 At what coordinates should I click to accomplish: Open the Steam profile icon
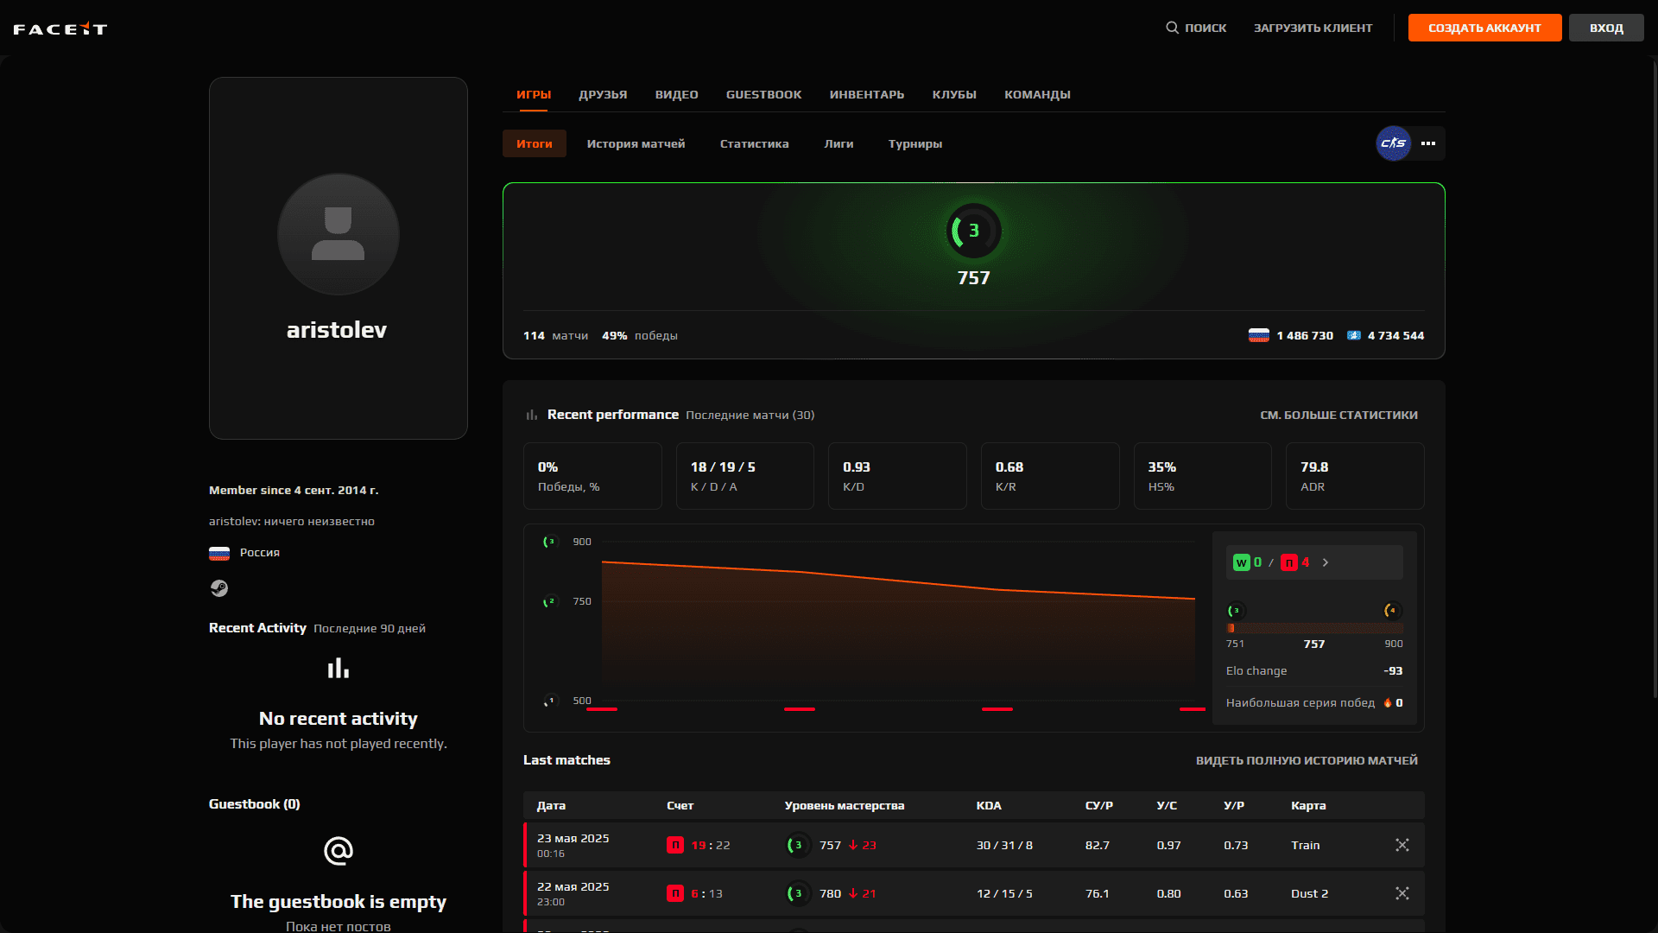click(219, 588)
